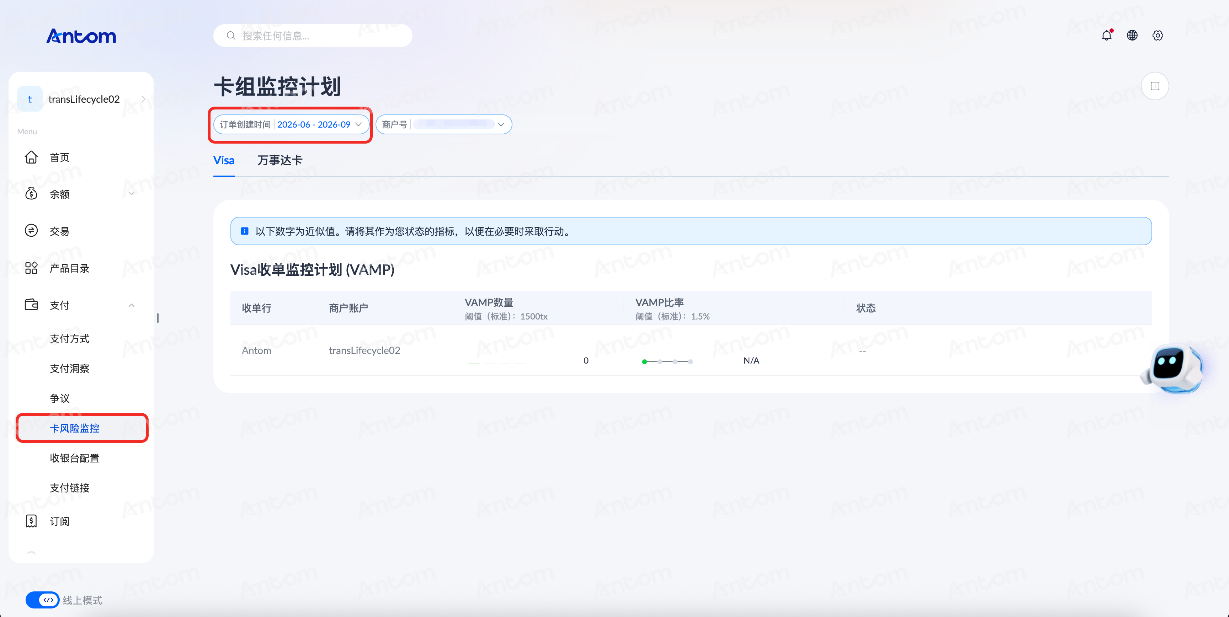The image size is (1229, 617).
Task: Open 收银台配置 menu item
Action: tap(75, 458)
